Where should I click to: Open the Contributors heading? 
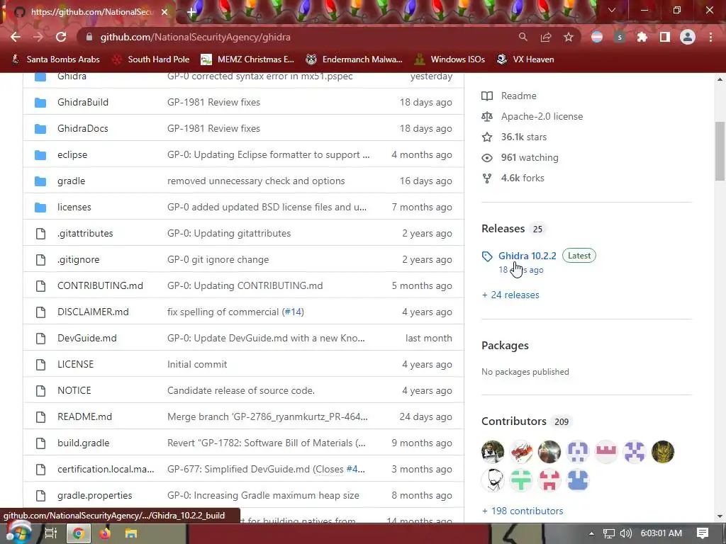(x=514, y=421)
